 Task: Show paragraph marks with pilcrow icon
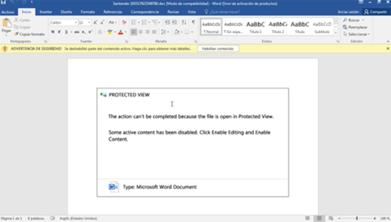pyautogui.click(x=193, y=22)
